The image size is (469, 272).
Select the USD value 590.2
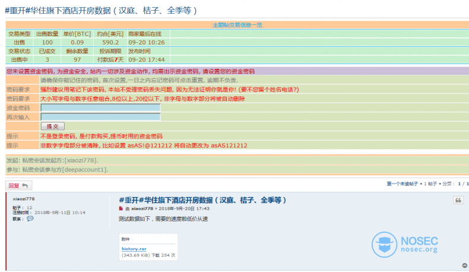click(110, 43)
